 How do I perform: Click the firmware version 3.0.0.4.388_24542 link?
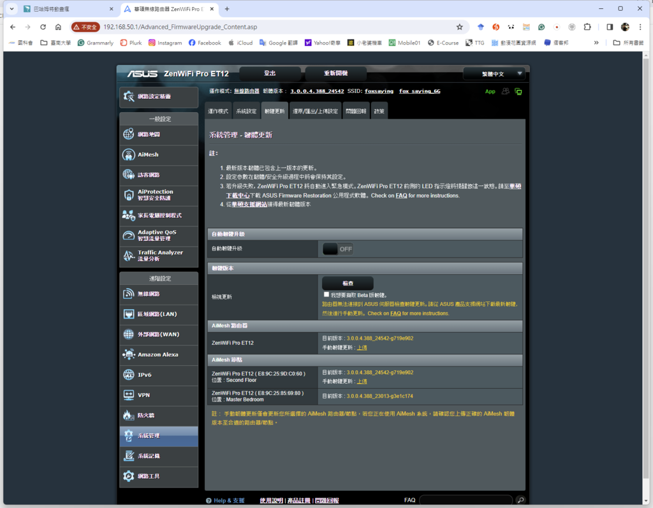(317, 91)
